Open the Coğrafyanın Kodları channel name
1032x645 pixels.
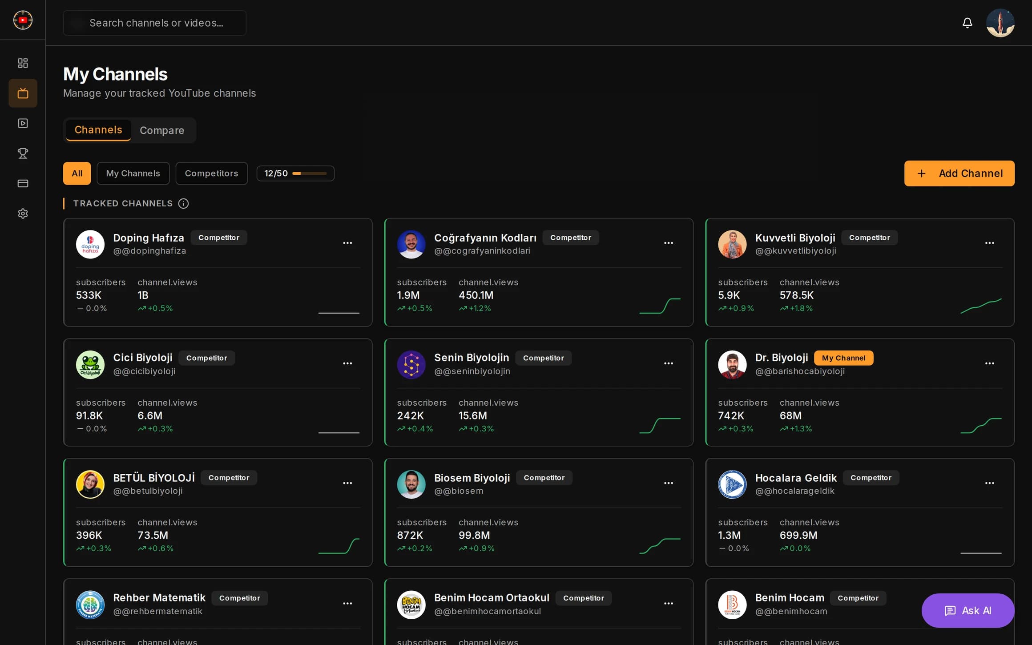(x=485, y=238)
